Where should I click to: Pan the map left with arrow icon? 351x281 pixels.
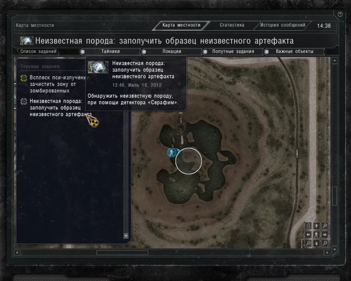coord(308,234)
